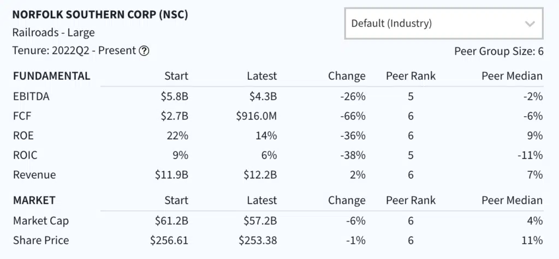Click the Peer Group Size: 6 text
The width and height of the screenshot is (559, 259).
tap(498, 52)
